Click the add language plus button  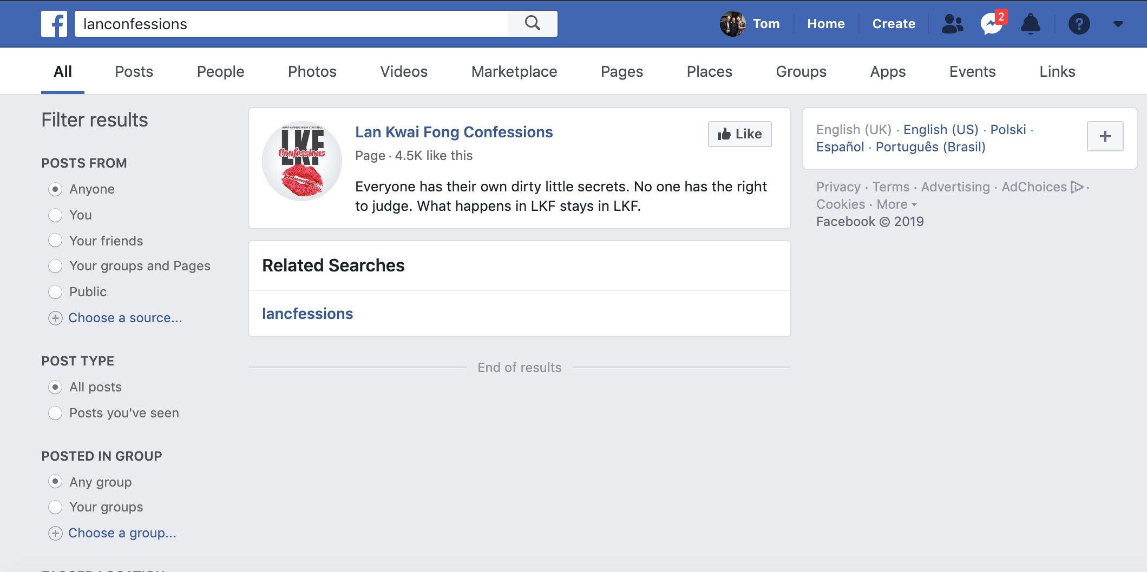click(x=1105, y=136)
